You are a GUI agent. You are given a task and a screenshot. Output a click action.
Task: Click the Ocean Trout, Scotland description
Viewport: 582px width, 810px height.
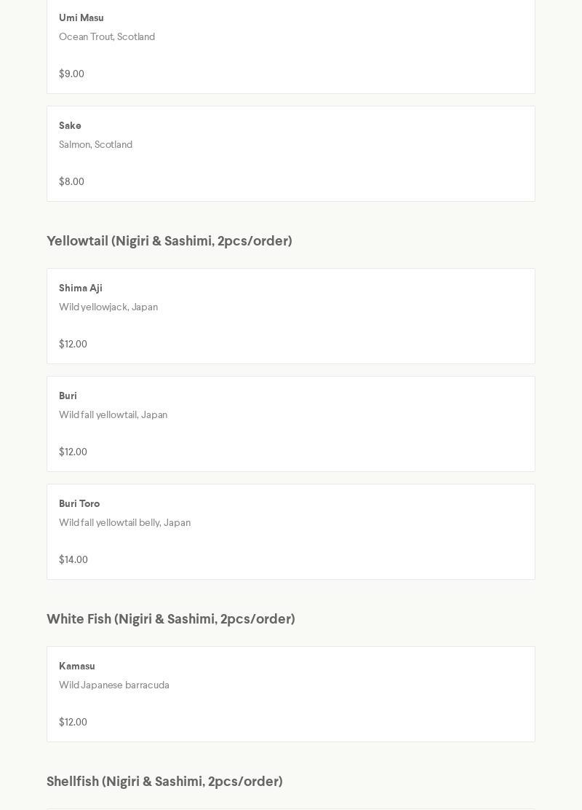(107, 37)
